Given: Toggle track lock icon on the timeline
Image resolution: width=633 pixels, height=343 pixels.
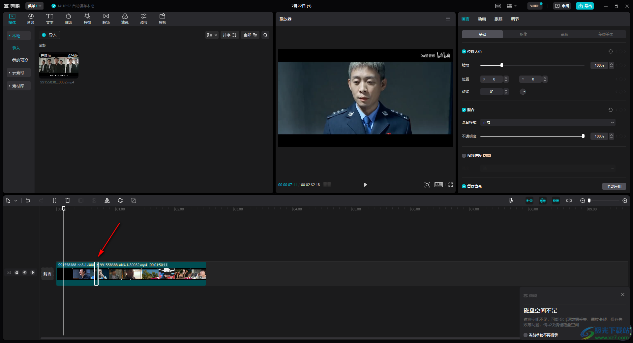Looking at the screenshot, I should point(17,272).
